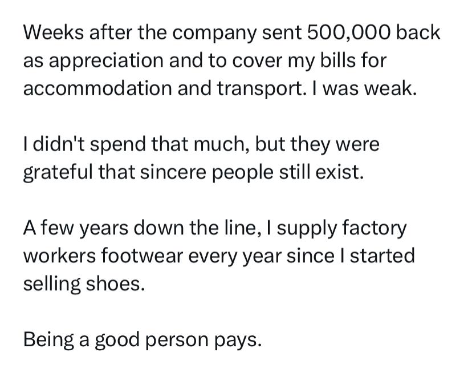Click the phrase 'every year since'
This screenshot has width=472, height=373.
click(261, 257)
